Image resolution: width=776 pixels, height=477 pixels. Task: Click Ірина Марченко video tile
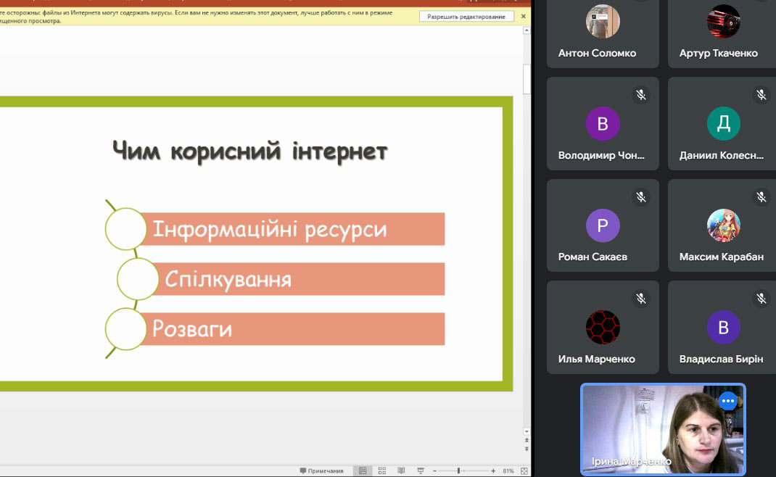[663, 429]
